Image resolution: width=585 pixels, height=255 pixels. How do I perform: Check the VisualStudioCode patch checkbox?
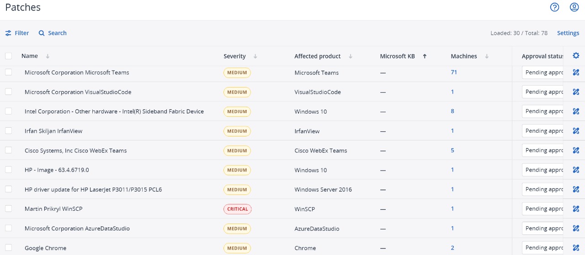coord(8,92)
